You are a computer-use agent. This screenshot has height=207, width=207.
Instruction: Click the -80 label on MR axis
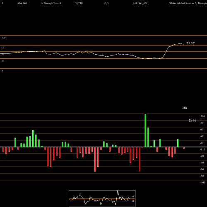pyautogui.click(x=202, y=176)
